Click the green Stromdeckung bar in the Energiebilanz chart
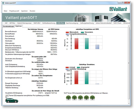Image resolution: width=135 pixels, height=110 pixels. pos(87,43)
